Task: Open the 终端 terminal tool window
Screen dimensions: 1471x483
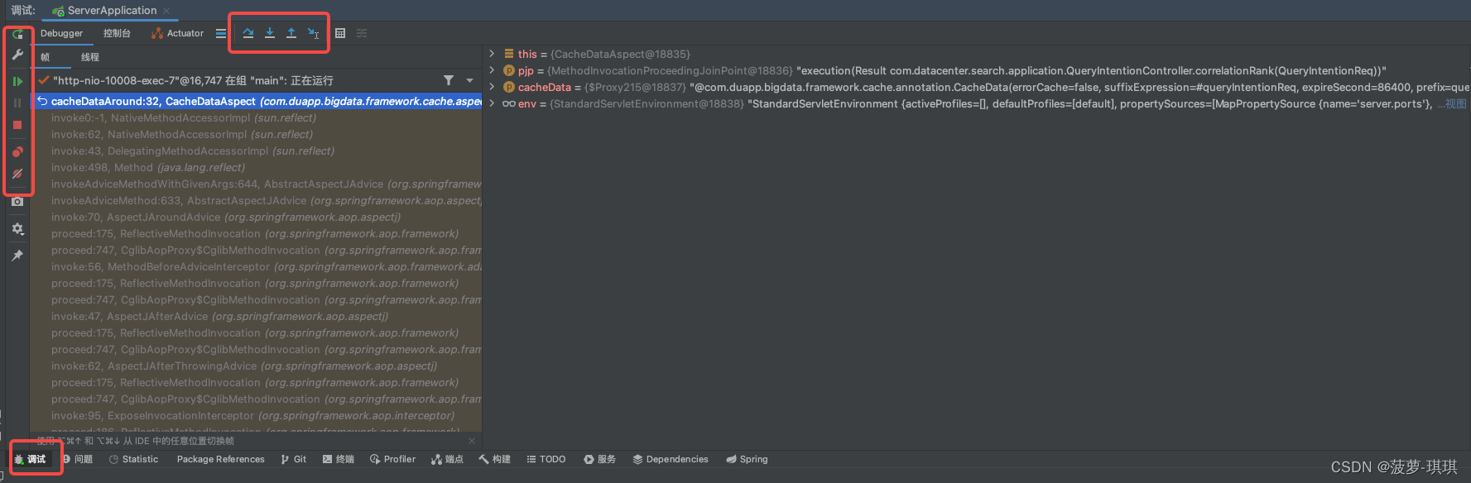Action: click(338, 459)
